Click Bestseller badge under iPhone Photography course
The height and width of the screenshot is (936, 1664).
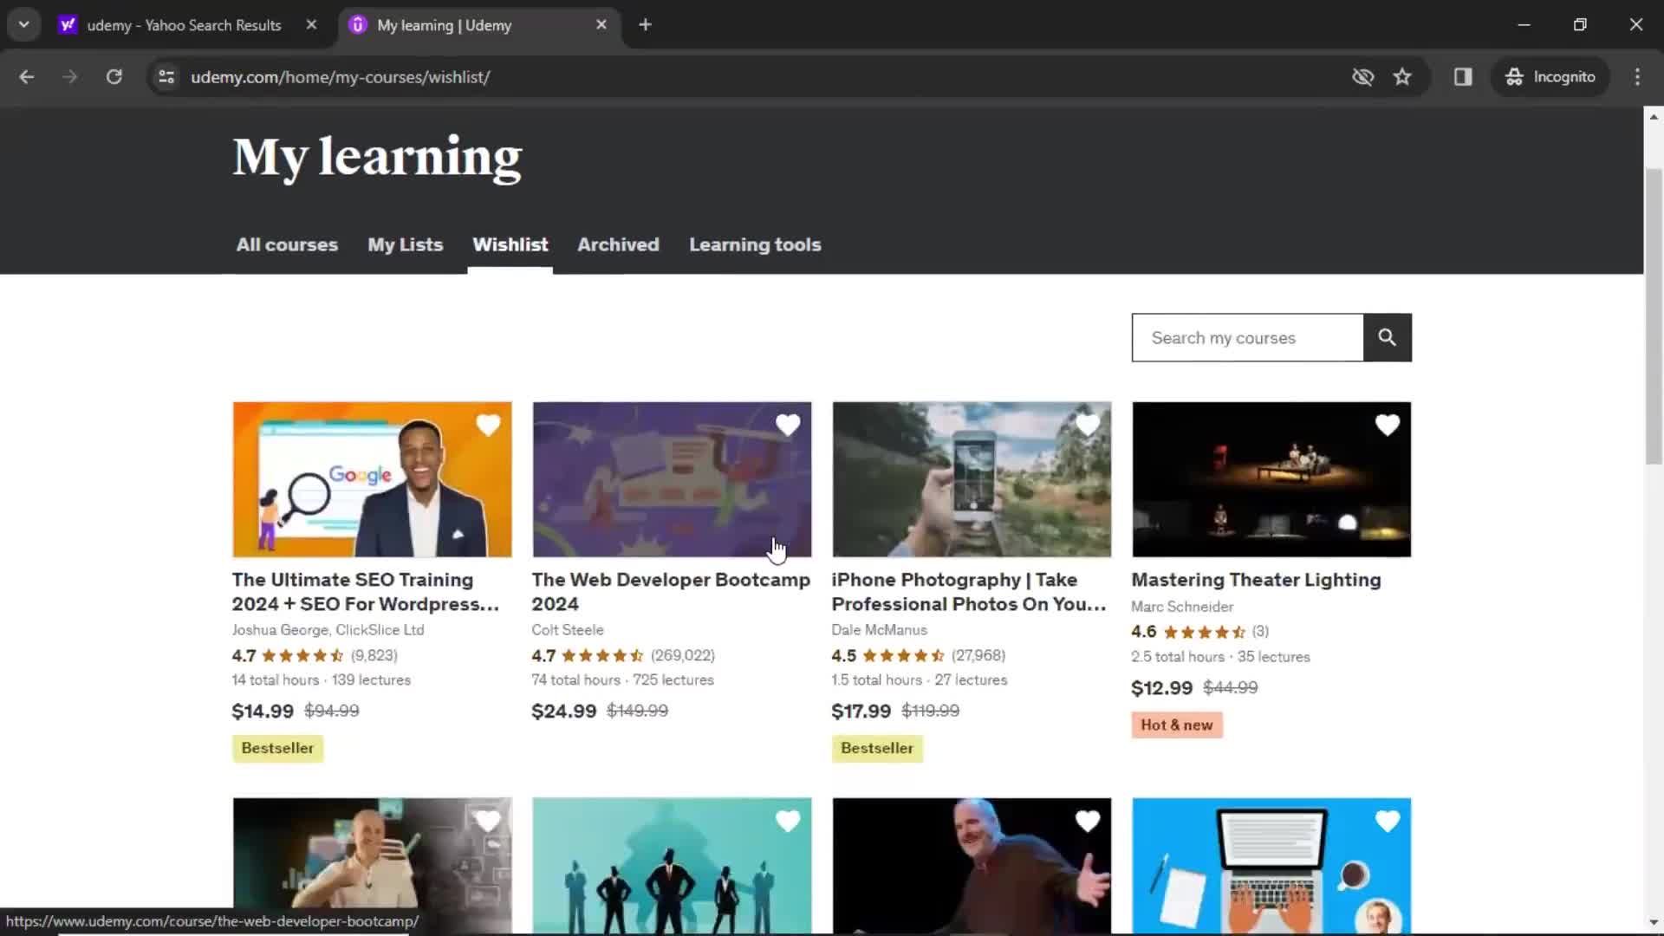click(877, 749)
